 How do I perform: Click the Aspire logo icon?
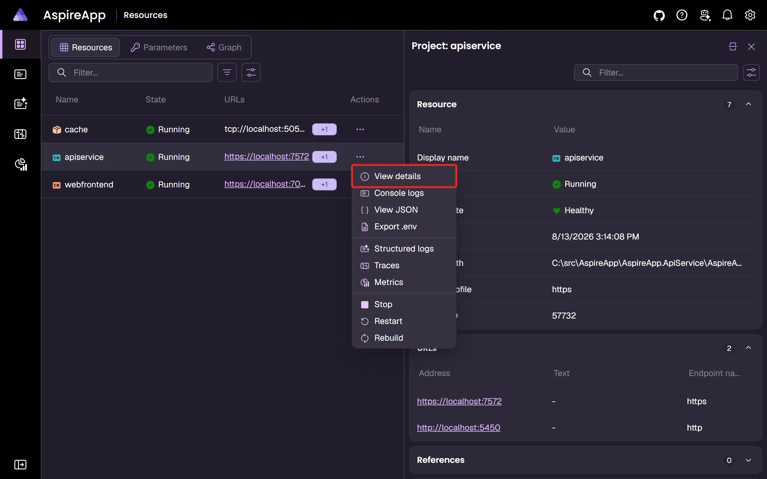pos(20,15)
